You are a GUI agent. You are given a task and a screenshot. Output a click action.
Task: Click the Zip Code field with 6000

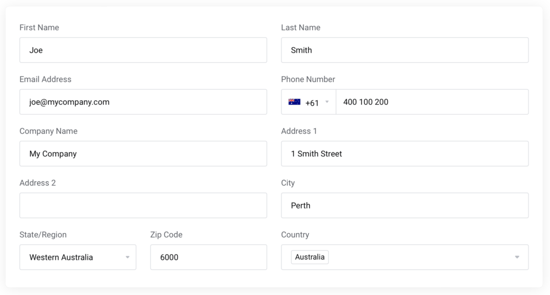(209, 257)
